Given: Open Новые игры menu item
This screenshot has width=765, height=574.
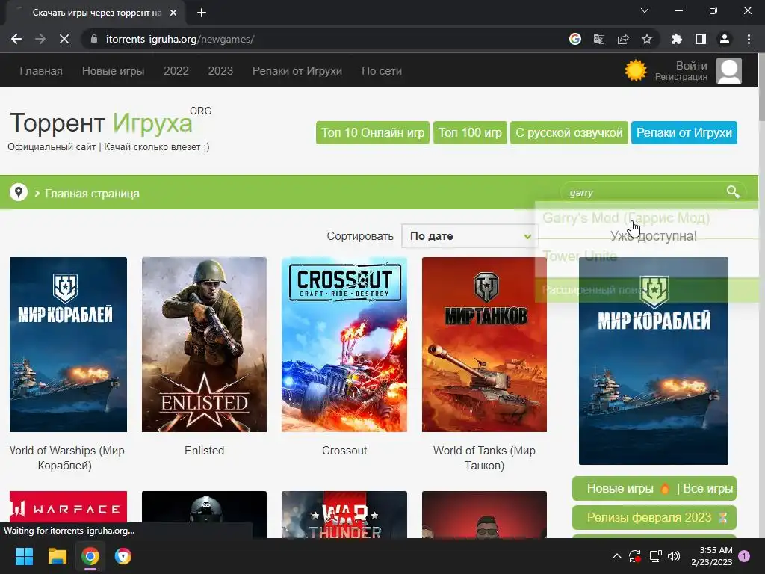Looking at the screenshot, I should coord(114,71).
